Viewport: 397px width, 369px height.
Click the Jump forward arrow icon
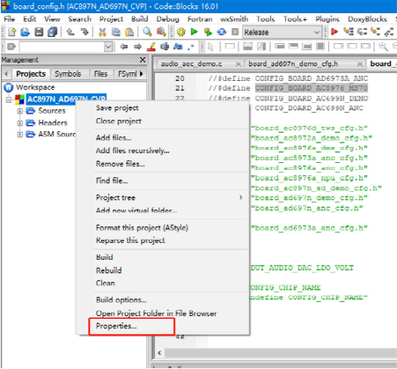pyautogui.click(x=137, y=47)
